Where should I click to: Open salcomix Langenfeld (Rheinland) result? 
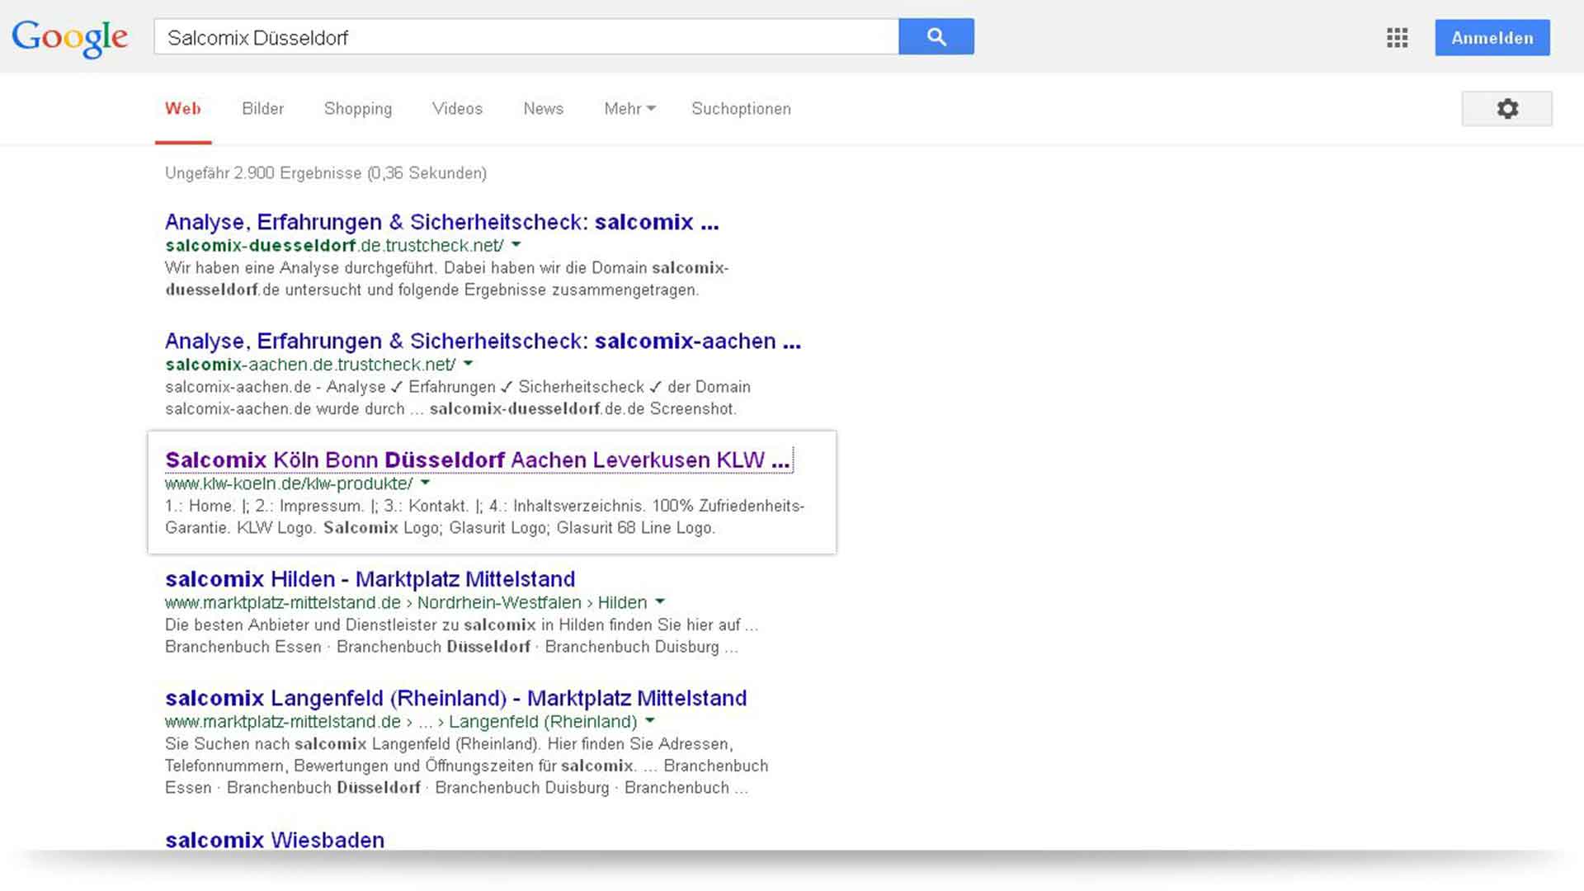coord(455,698)
